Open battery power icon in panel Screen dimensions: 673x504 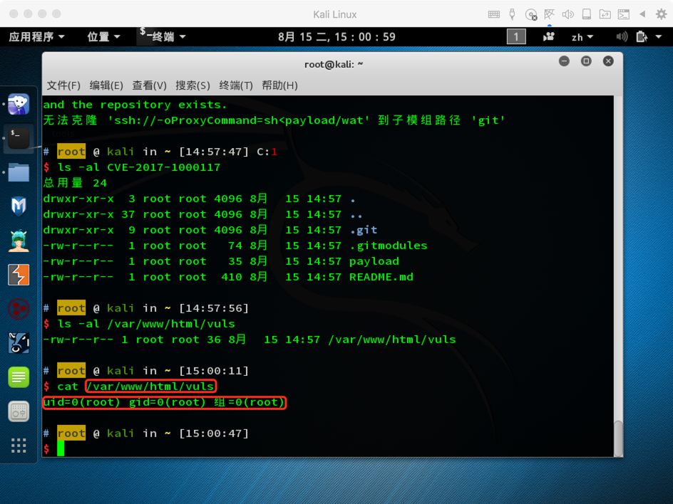[x=642, y=37]
